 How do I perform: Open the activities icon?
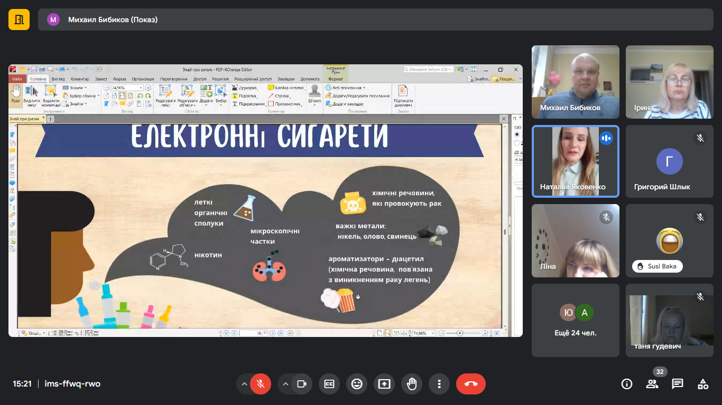pyautogui.click(x=703, y=384)
